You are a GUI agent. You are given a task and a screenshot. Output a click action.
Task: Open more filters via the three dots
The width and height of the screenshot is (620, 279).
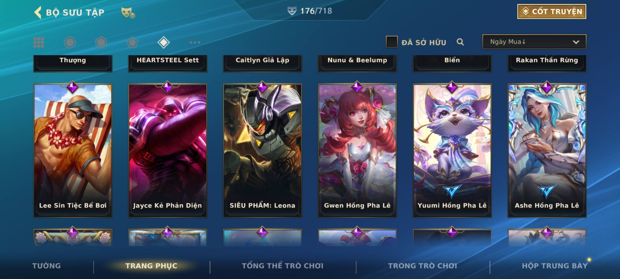tap(195, 42)
